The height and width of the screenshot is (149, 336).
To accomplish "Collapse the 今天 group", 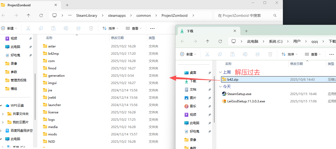I will (220, 87).
